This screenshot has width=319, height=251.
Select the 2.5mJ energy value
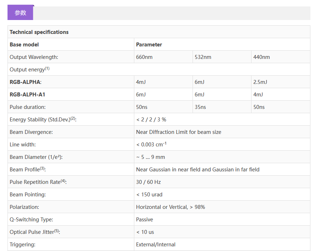tap(260, 82)
